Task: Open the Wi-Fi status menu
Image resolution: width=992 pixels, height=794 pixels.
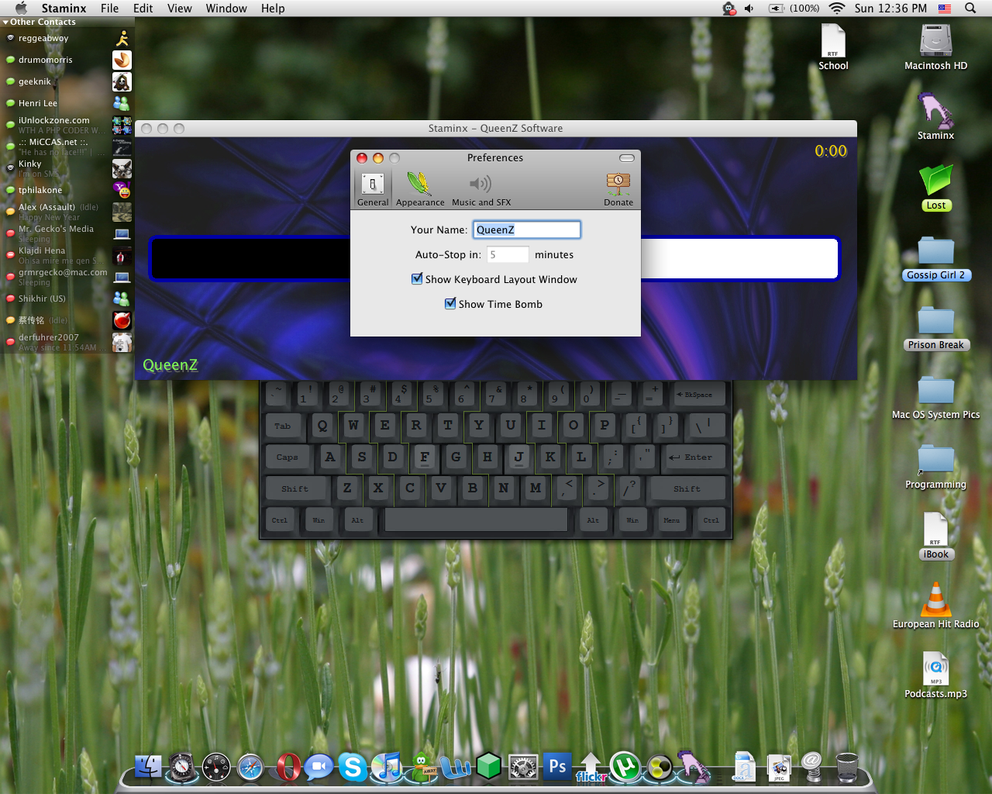Action: [836, 9]
